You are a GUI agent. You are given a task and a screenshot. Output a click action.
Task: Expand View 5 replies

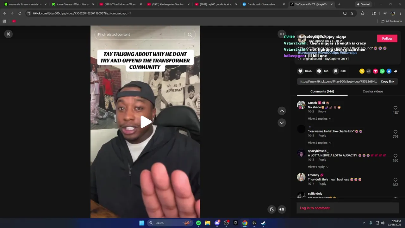[x=320, y=143]
